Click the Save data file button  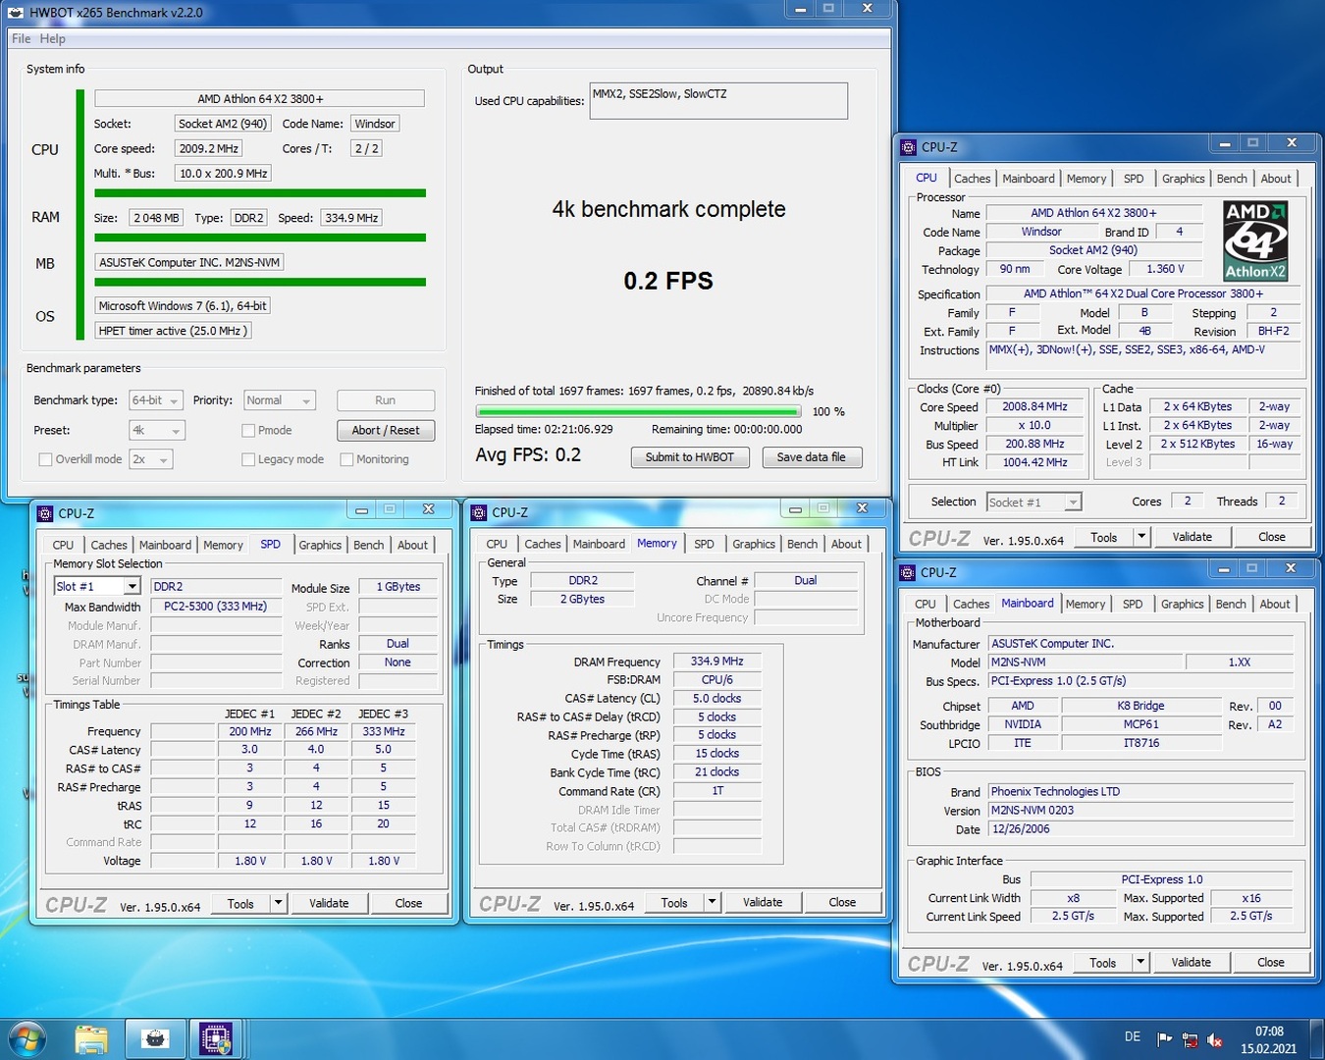click(811, 457)
